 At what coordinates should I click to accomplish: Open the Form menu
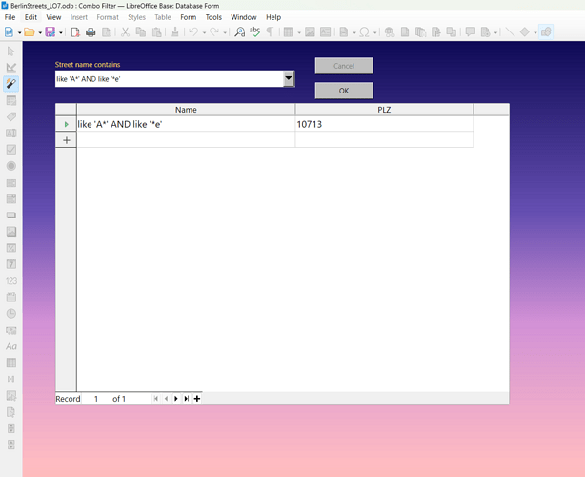[x=188, y=17]
